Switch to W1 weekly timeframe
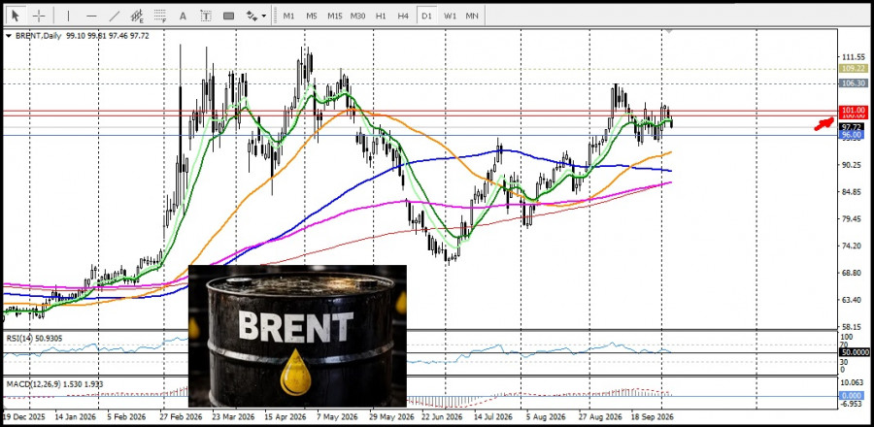Viewport: 874px width, 427px height. click(450, 16)
